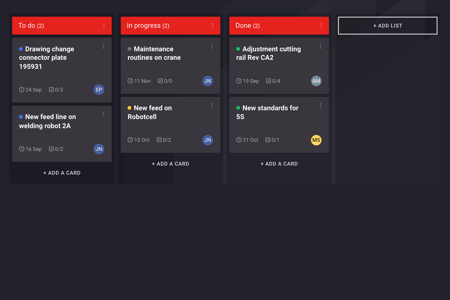This screenshot has height=300, width=450.
Task: Click the checklist icon showing 0/1
Action: 268,140
